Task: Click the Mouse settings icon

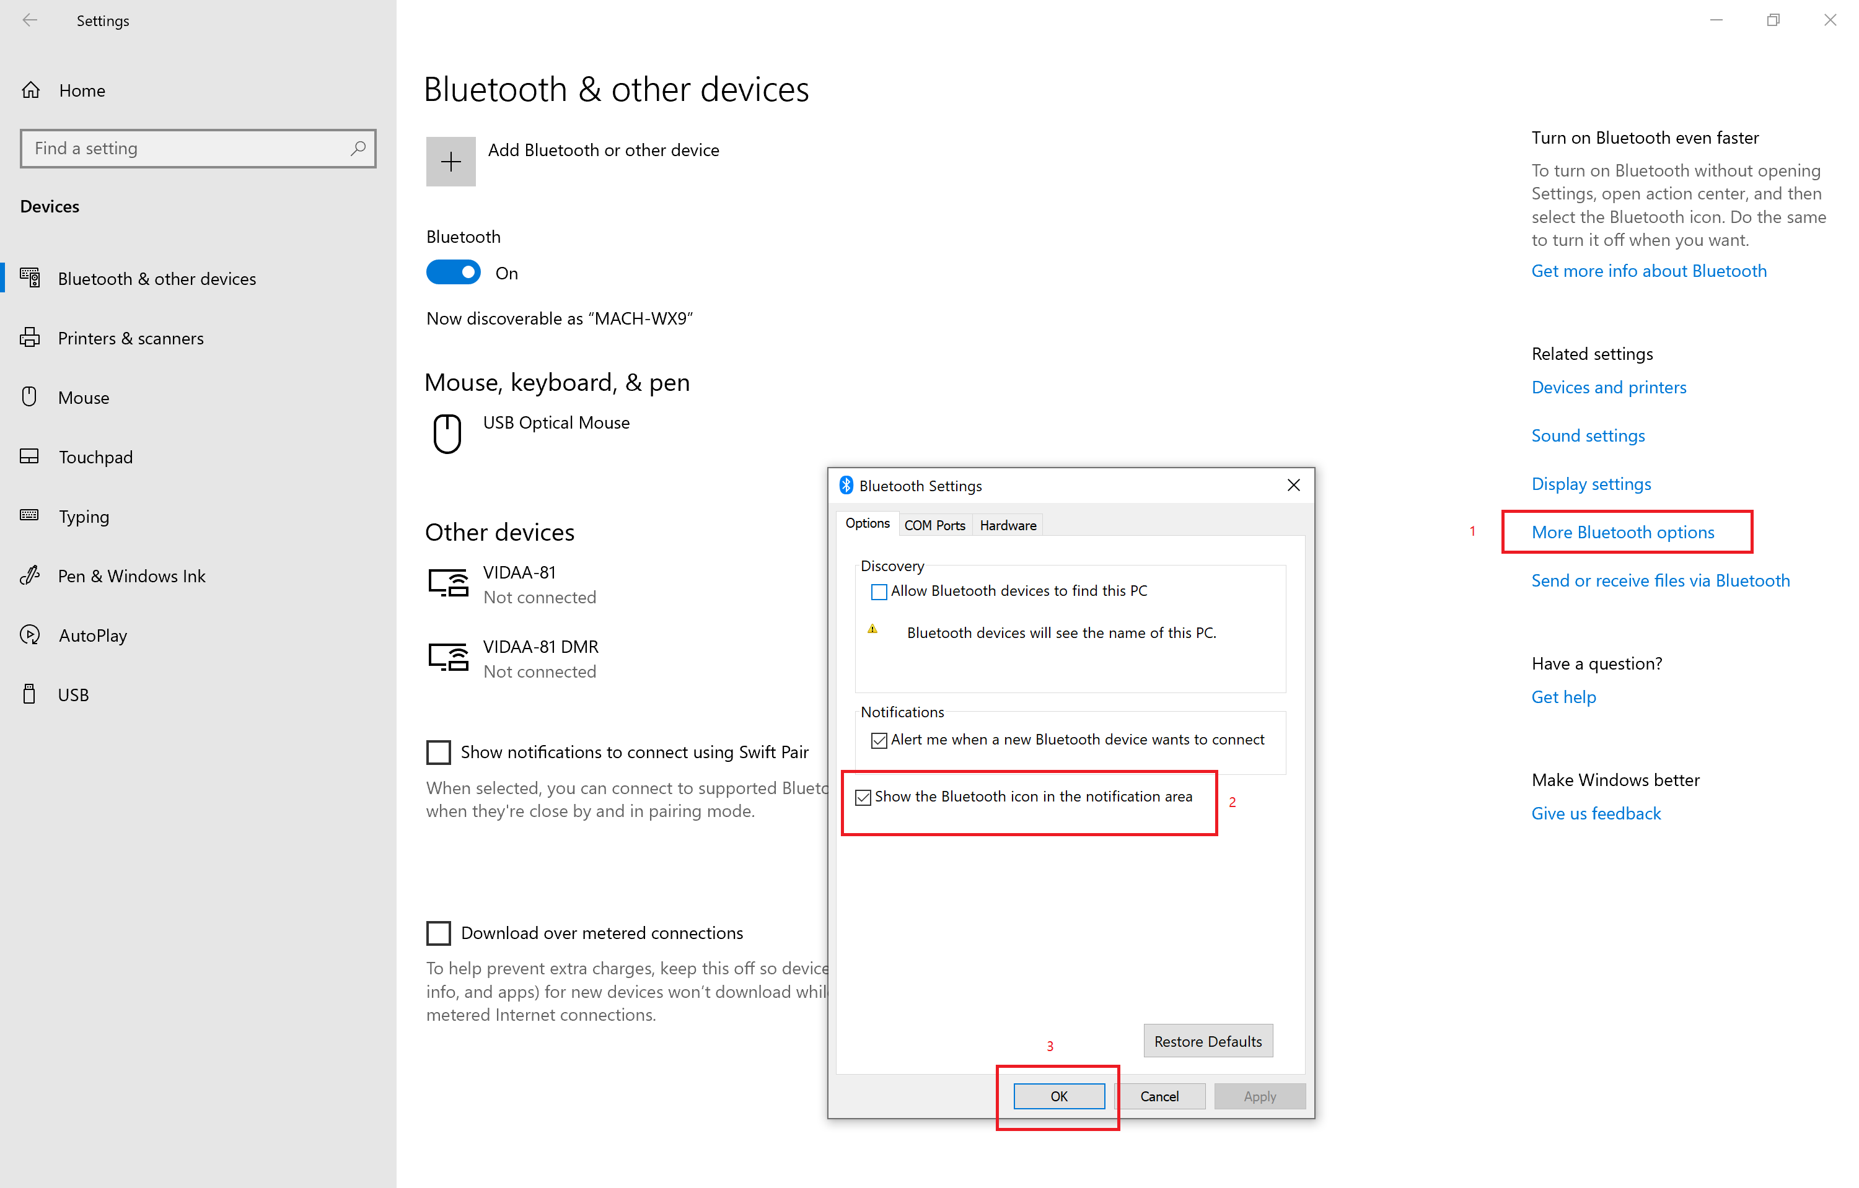Action: point(29,397)
